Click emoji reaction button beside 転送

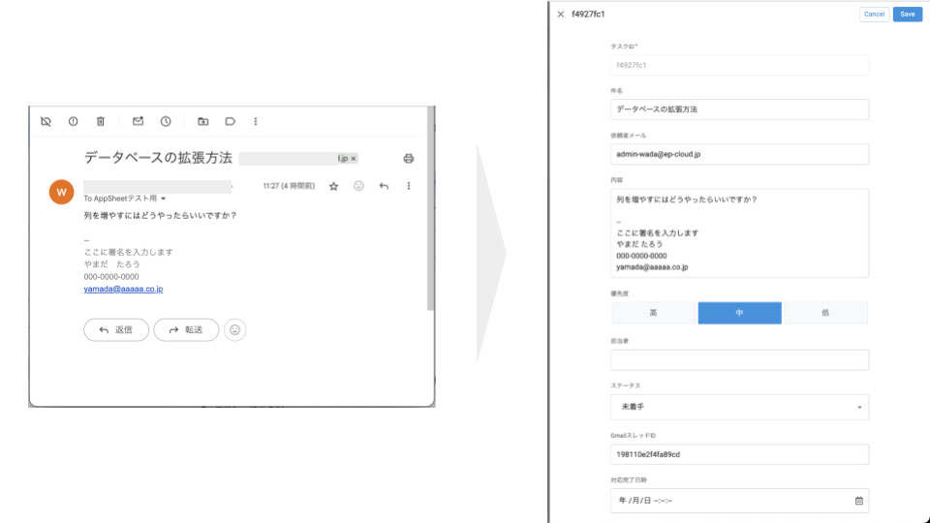[x=234, y=329]
